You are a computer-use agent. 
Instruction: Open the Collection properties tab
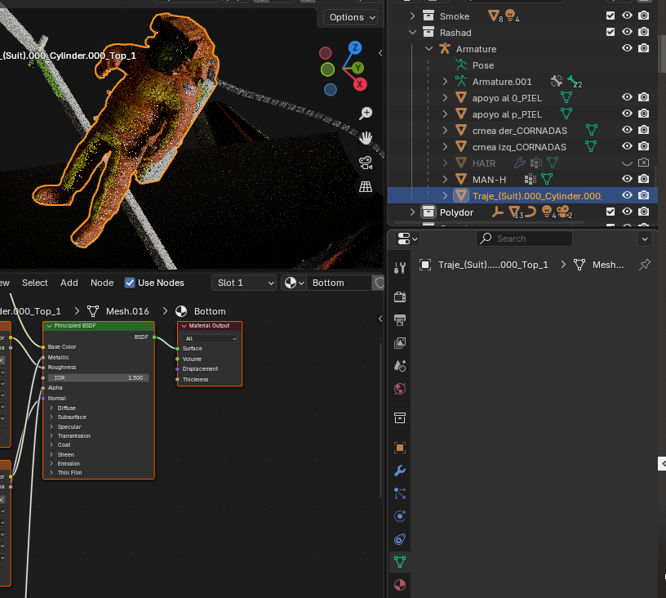pyautogui.click(x=400, y=417)
